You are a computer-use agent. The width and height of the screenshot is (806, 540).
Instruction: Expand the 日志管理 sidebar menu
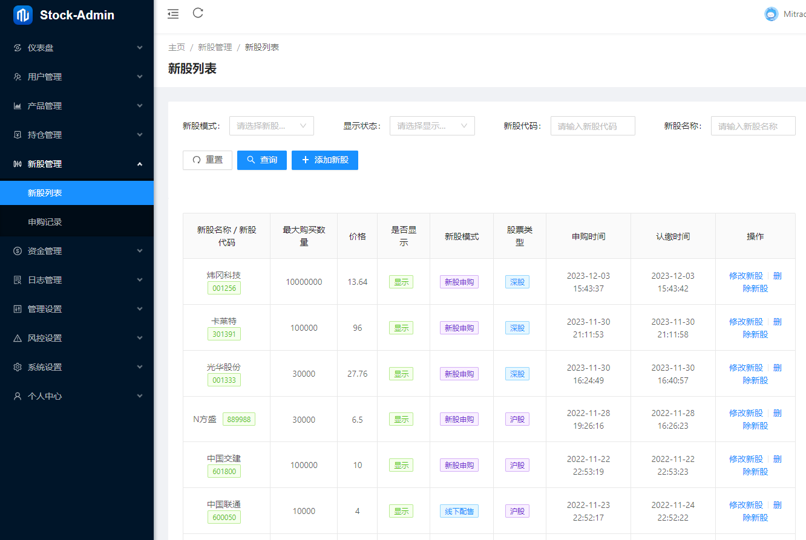77,280
